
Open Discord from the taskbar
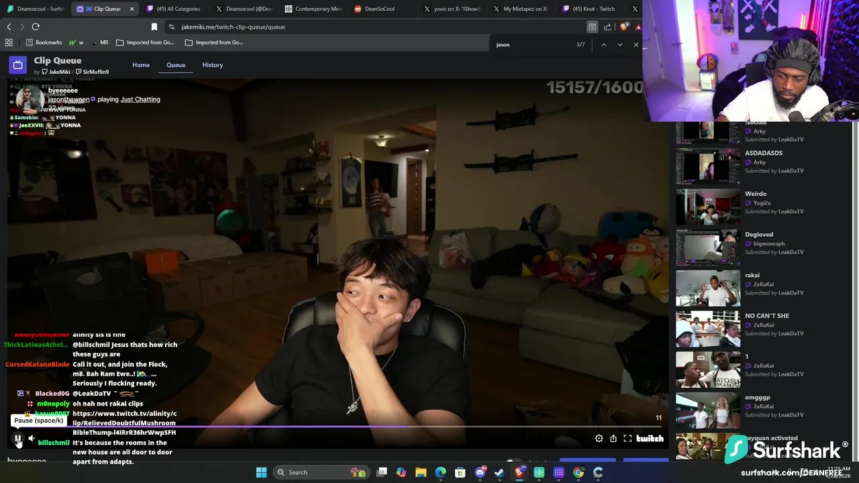tap(480, 472)
